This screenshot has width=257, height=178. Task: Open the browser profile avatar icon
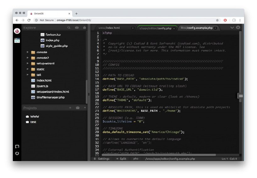[234, 20]
